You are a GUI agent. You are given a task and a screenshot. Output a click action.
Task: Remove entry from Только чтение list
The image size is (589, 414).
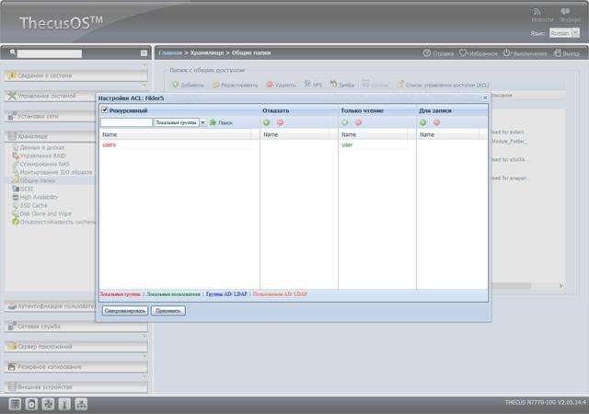pos(358,122)
